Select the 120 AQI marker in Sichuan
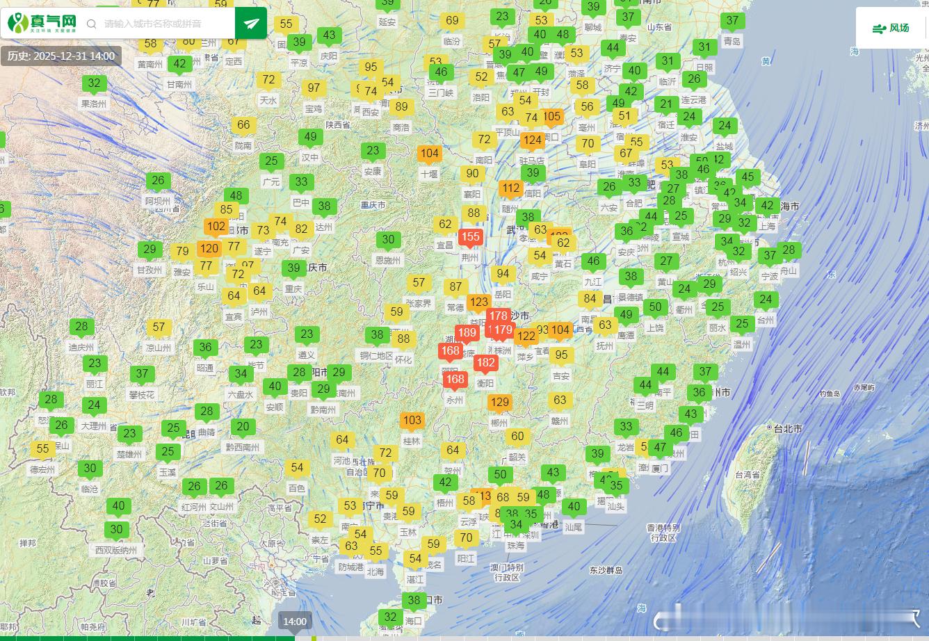 click(209, 248)
